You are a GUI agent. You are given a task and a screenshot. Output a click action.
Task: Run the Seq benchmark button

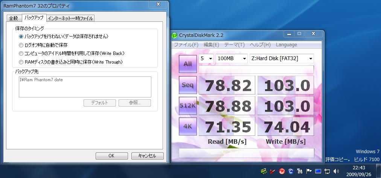(187, 85)
